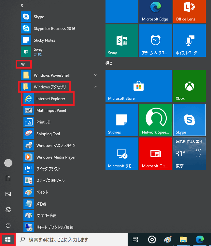This screenshot has height=246, width=211.
Task: Open Pictures from the Start sidebar
Action: 8,194
